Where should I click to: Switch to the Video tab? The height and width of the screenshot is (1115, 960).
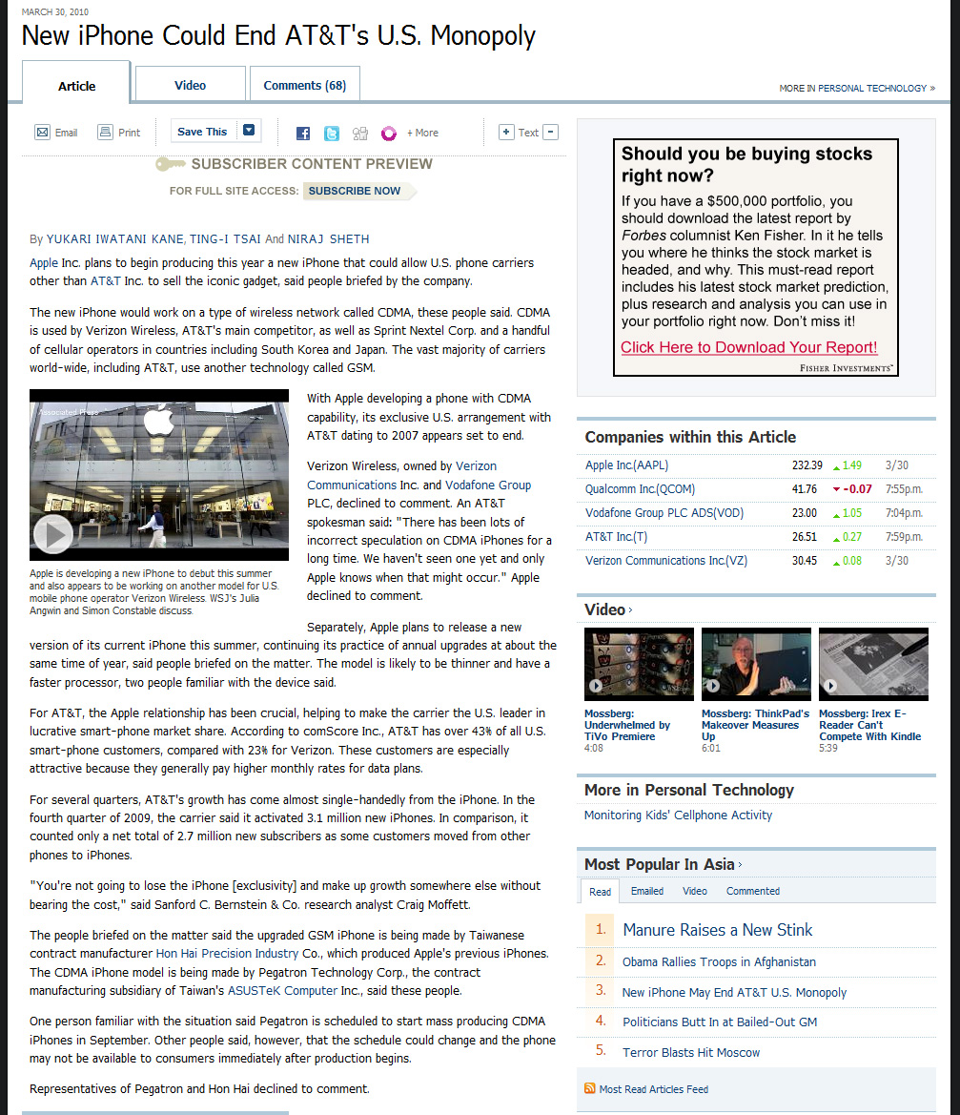[x=190, y=85]
